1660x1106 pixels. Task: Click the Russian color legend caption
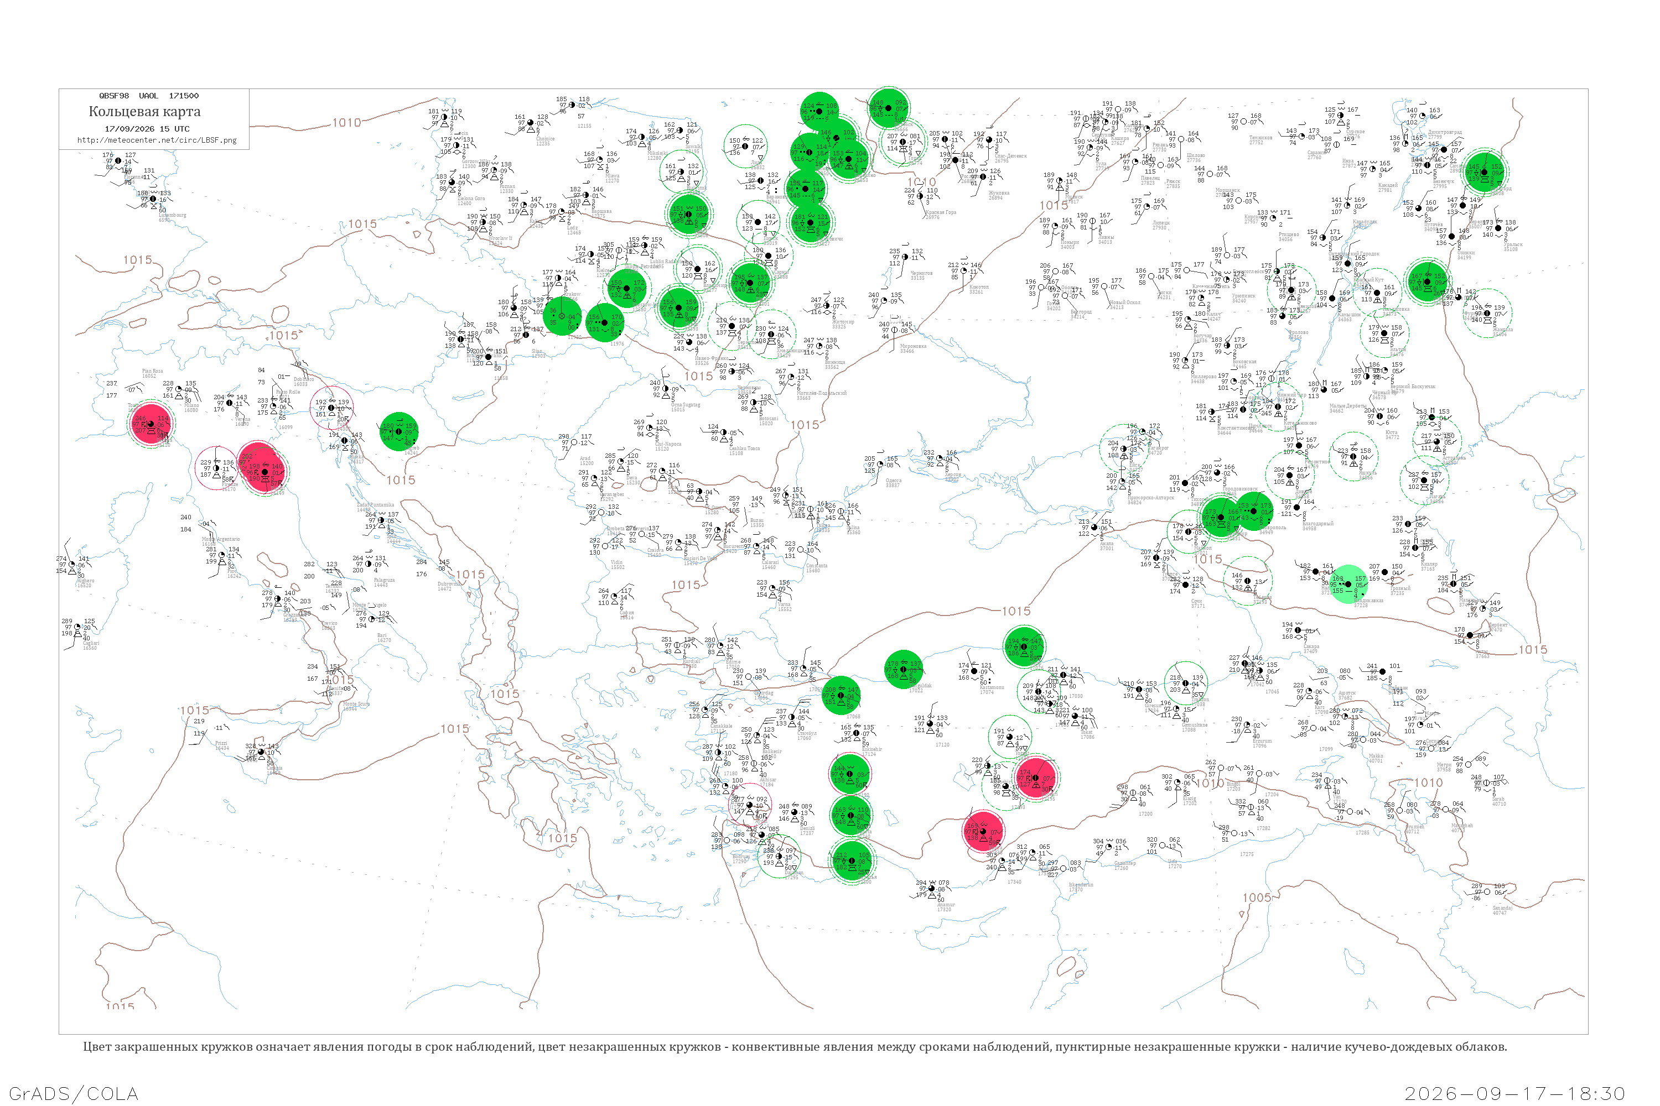[795, 1047]
